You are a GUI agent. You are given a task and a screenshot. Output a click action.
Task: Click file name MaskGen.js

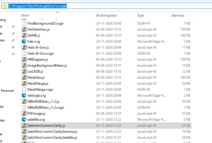pos(36,78)
